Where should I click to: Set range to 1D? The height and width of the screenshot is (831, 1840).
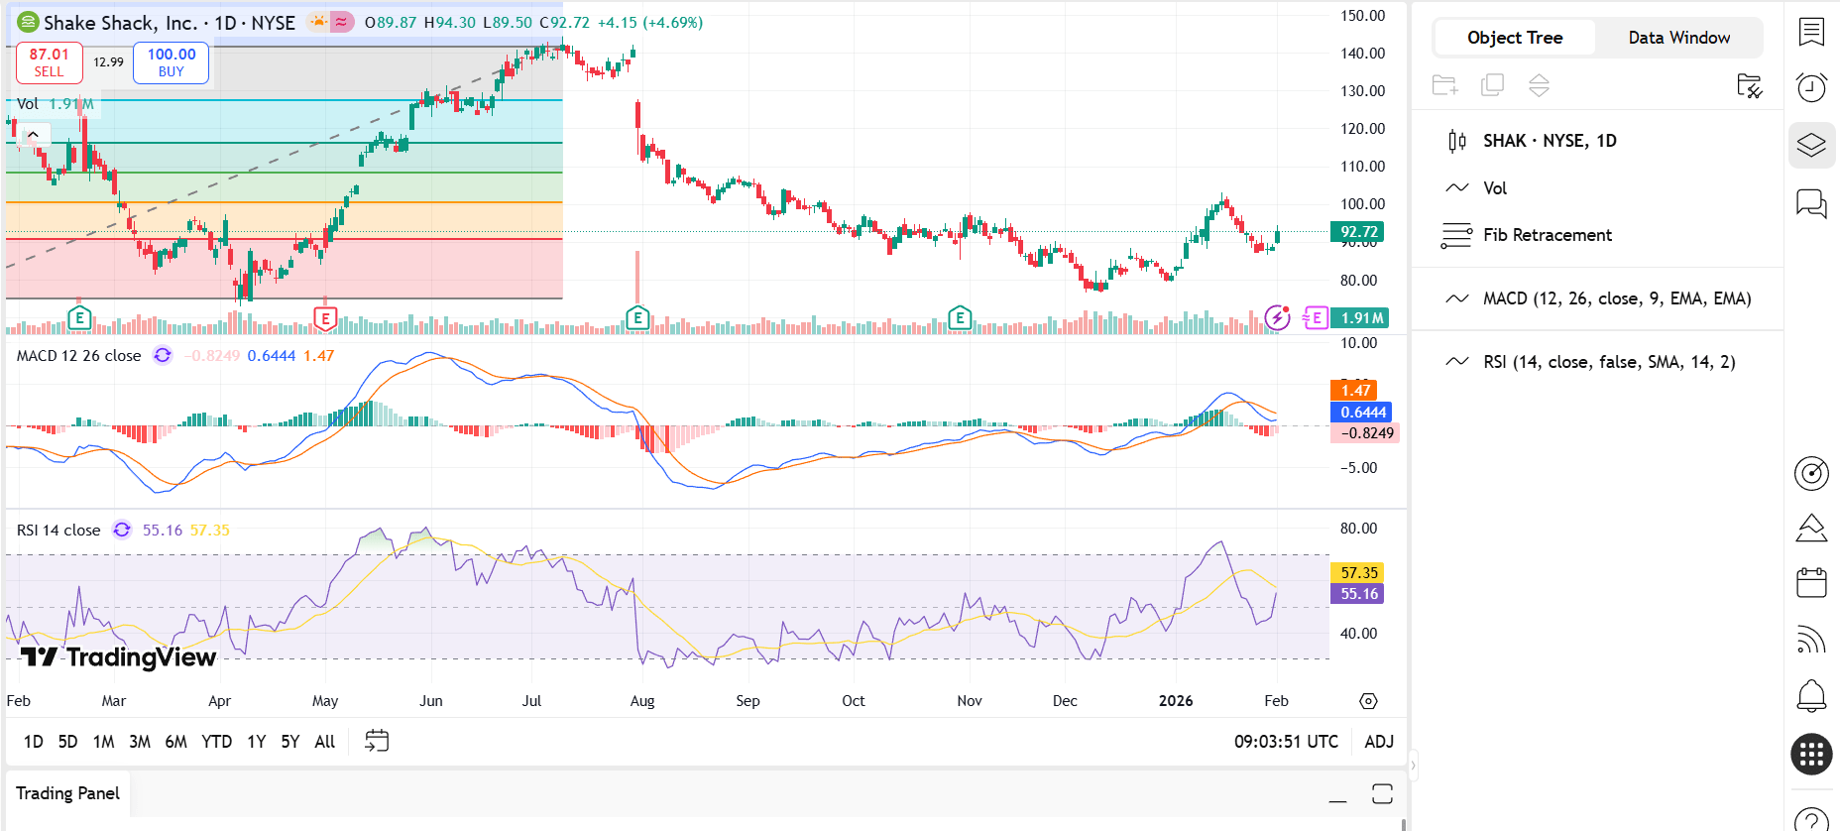[x=34, y=742]
